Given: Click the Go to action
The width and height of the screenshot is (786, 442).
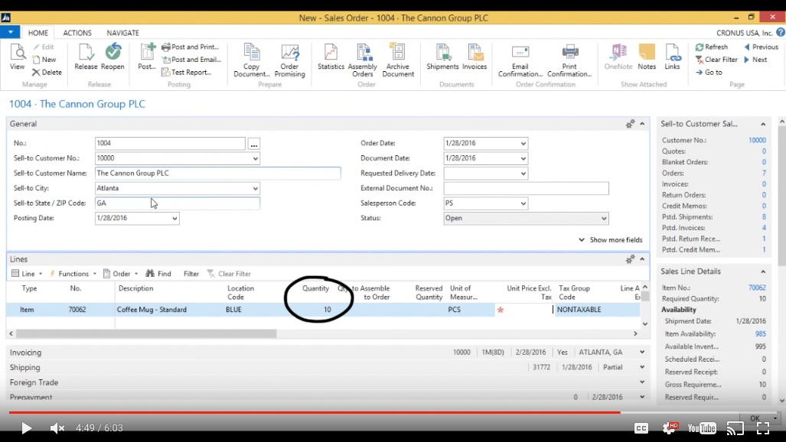Looking at the screenshot, I should point(709,72).
